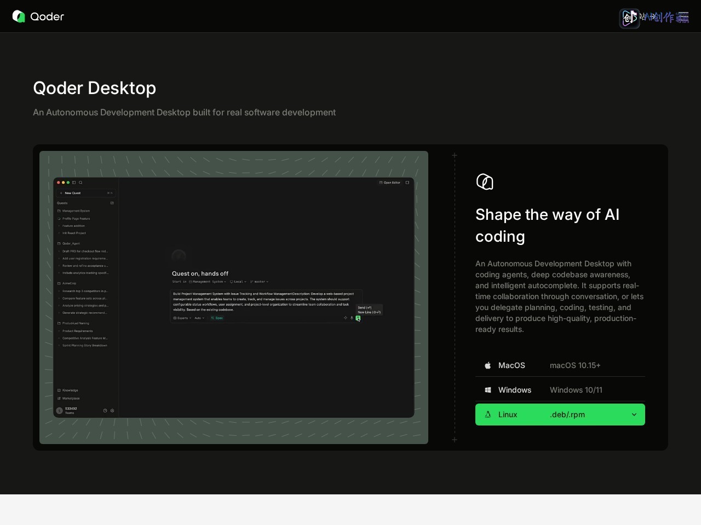Viewport: 701px width, 525px height.
Task: Open the master branch dropdown
Action: [x=260, y=282]
